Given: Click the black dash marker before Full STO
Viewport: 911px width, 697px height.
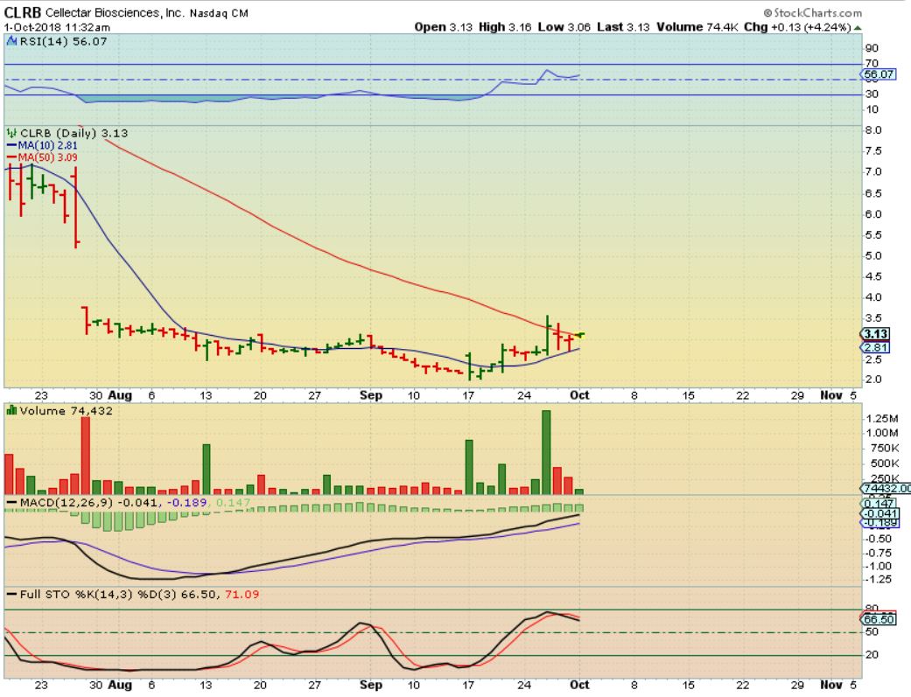Looking at the screenshot, I should coord(11,594).
